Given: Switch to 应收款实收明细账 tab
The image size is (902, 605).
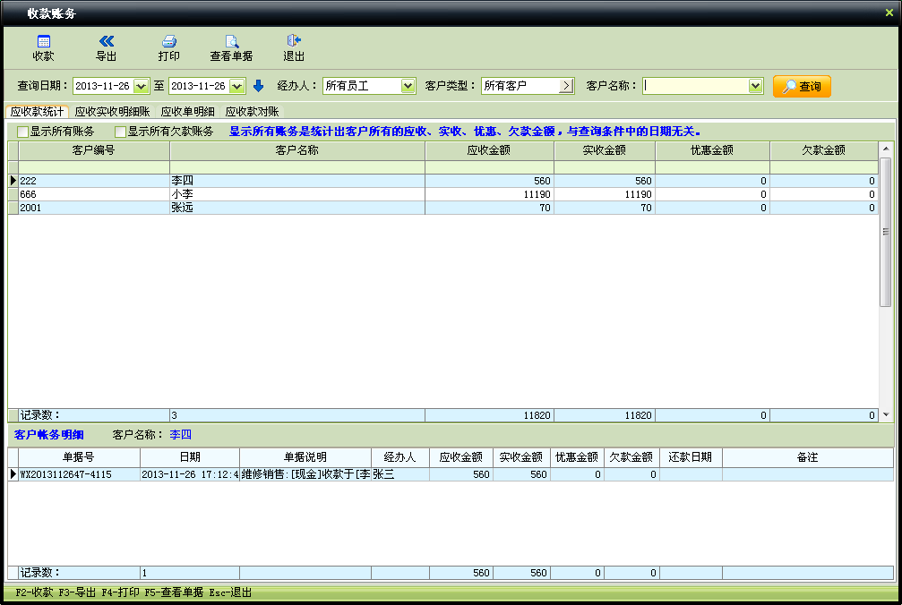Looking at the screenshot, I should (112, 112).
